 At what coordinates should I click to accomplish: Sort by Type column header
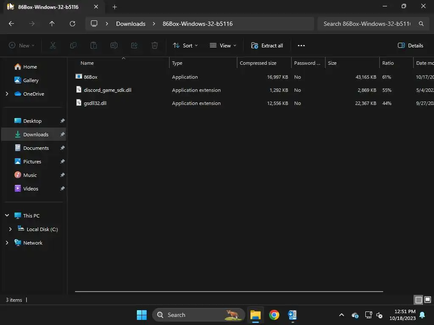(203, 63)
